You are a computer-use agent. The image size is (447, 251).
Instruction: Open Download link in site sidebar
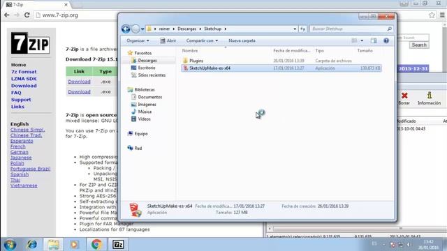coord(24,86)
